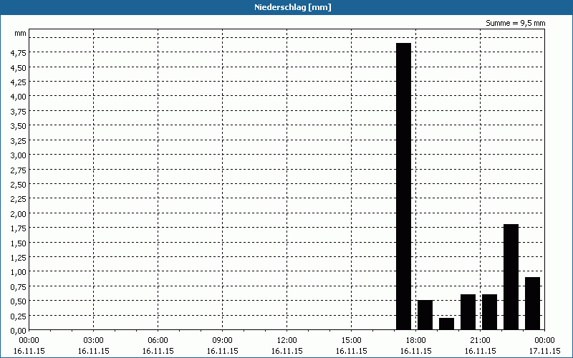Viewport: 573px width, 358px height.
Task: Click the 4,75 y-axis label
Action: (x=19, y=53)
